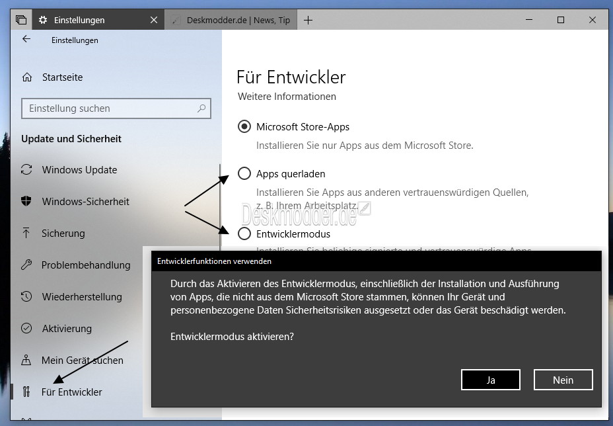Switch to the Deskmodder.de tab
The image size is (613, 426).
tap(231, 20)
